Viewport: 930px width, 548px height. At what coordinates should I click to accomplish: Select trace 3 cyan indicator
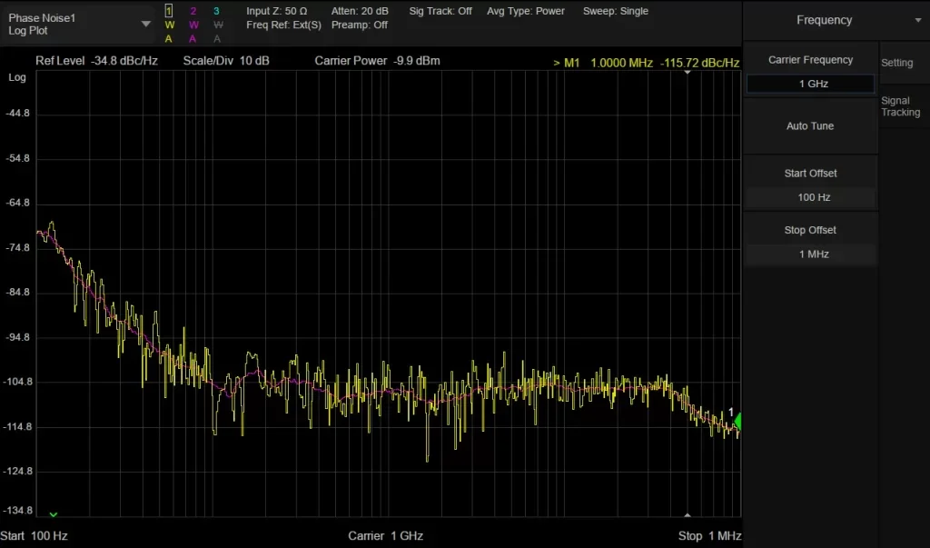(x=216, y=11)
